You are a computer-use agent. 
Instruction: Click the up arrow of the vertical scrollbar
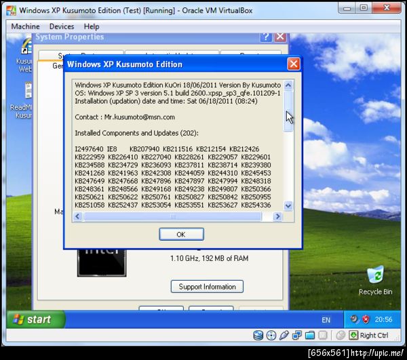coord(288,85)
